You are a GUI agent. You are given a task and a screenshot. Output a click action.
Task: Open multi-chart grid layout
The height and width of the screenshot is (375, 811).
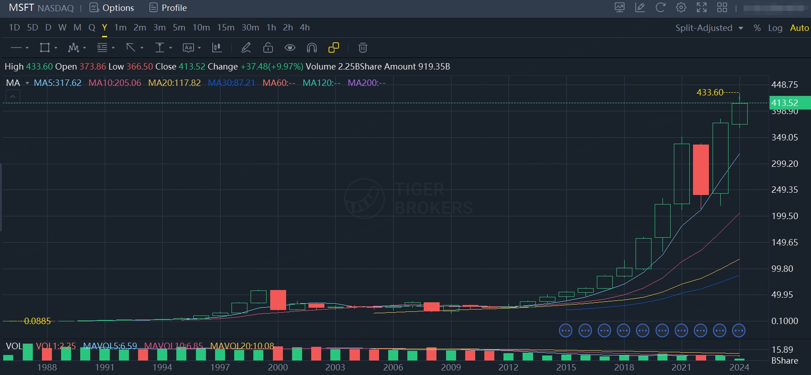(x=722, y=7)
